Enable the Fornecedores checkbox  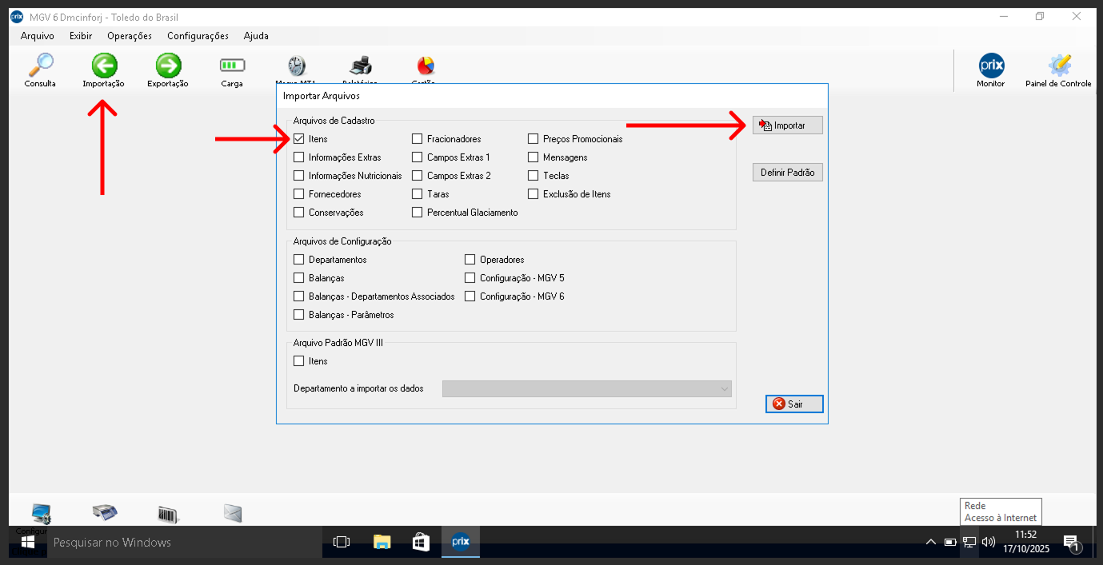pyautogui.click(x=299, y=194)
